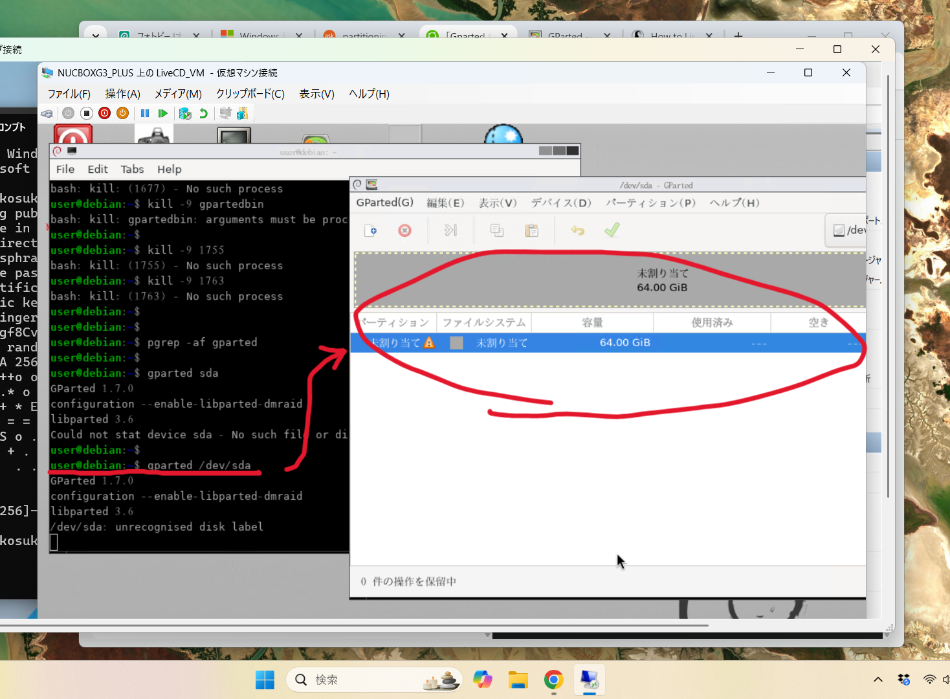
Task: Click the GParted titlebar swirl icon
Action: [358, 184]
